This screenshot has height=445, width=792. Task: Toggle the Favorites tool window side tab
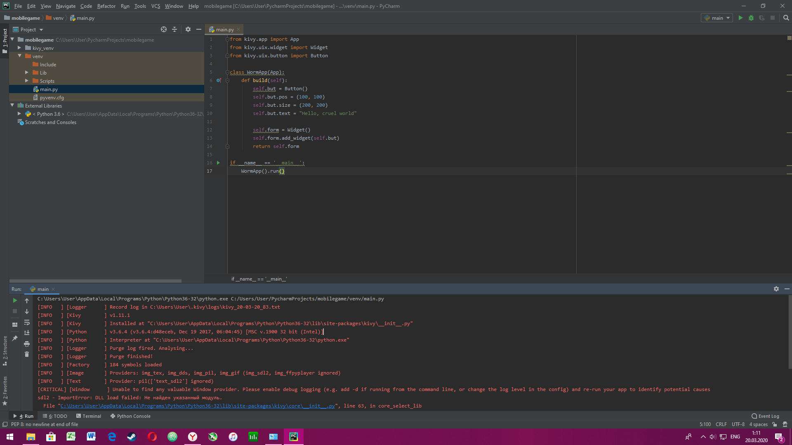(x=5, y=391)
